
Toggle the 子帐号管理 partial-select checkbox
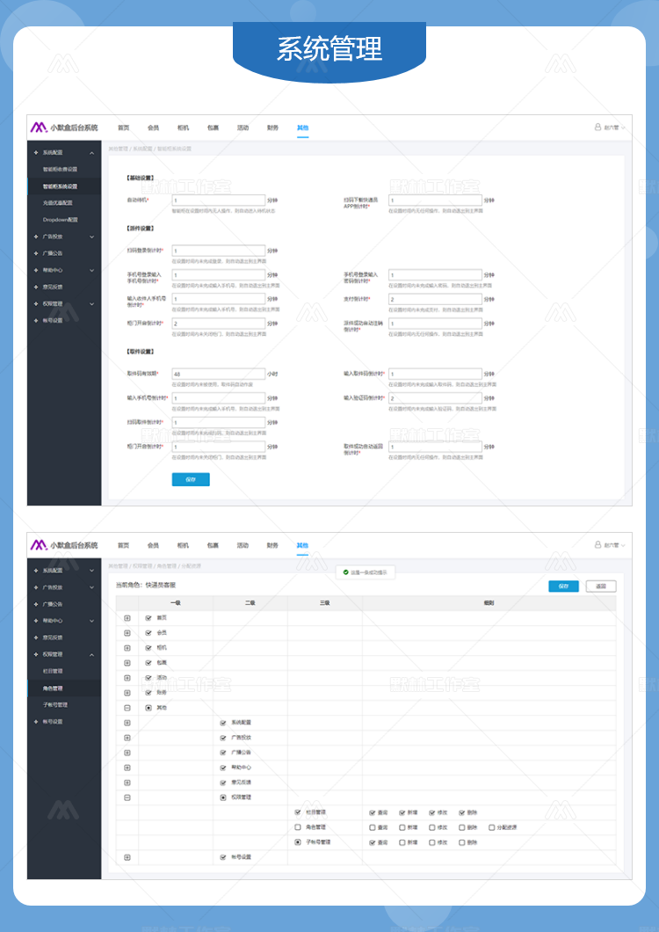point(298,842)
